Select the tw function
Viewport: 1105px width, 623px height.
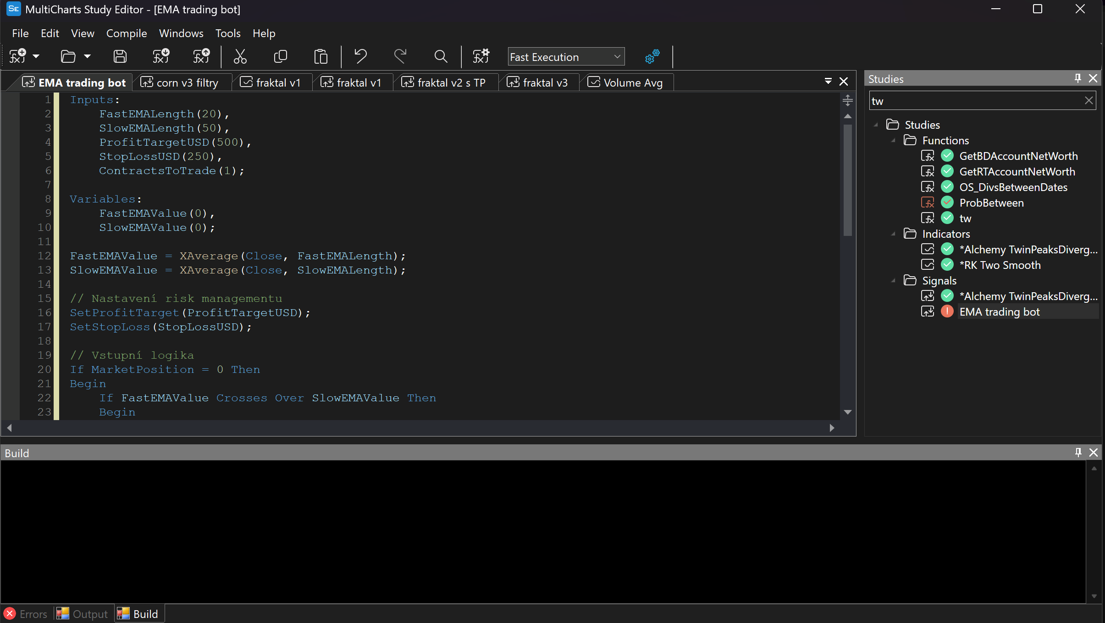tap(965, 218)
